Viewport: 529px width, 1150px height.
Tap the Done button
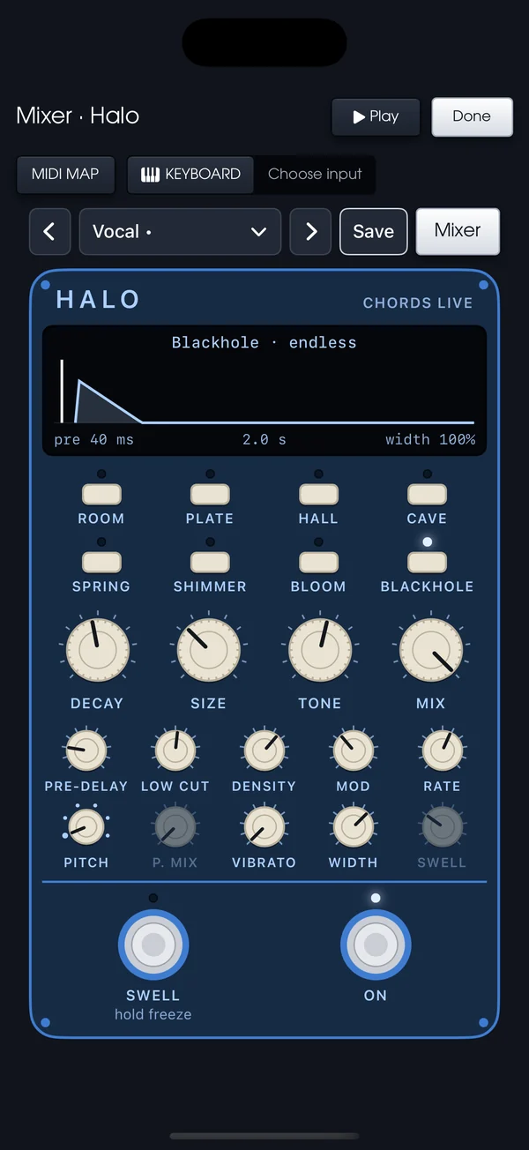coord(472,116)
